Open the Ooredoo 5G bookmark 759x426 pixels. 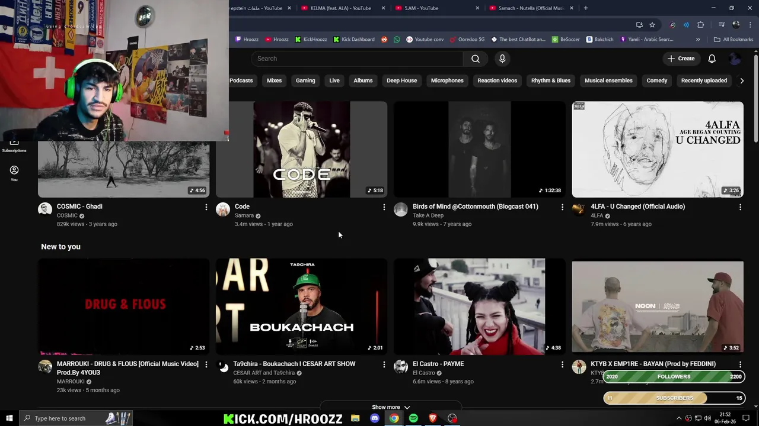(x=467, y=40)
